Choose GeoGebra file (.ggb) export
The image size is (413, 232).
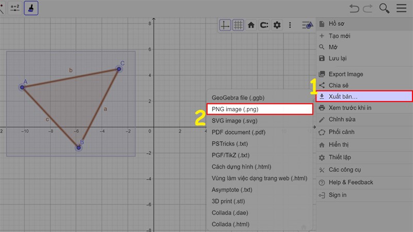[260, 98]
